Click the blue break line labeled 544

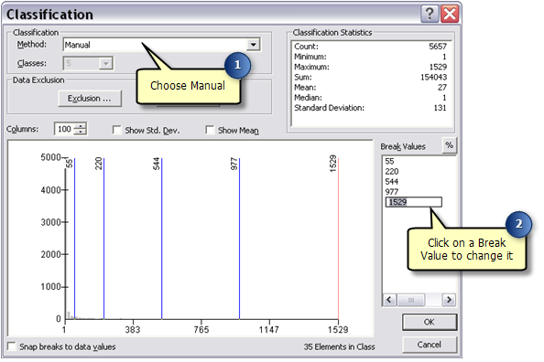162,239
